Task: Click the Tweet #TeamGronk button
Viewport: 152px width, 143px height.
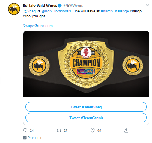Action: tap(86, 118)
